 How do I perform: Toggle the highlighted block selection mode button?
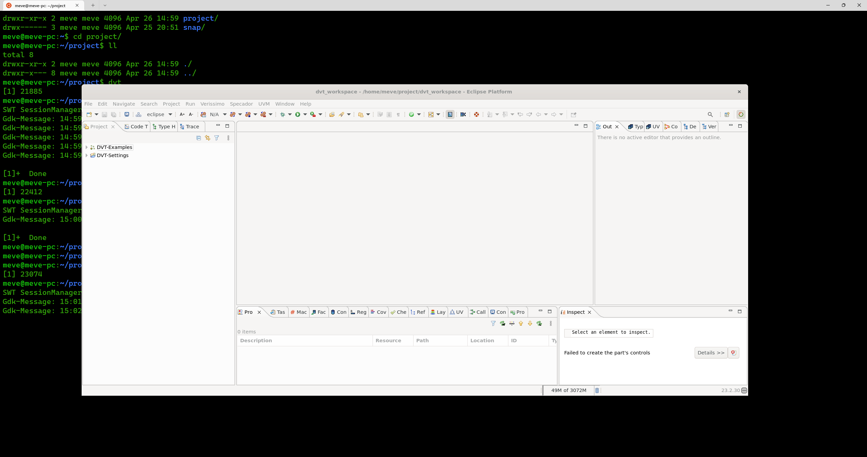450,114
